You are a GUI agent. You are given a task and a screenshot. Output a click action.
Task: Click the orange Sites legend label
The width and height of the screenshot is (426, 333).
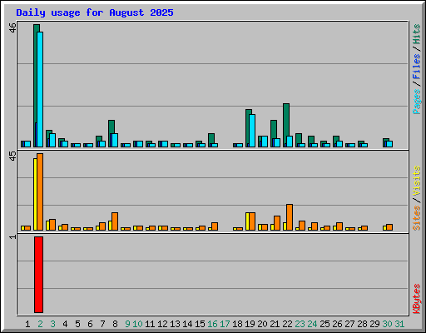tap(417, 218)
